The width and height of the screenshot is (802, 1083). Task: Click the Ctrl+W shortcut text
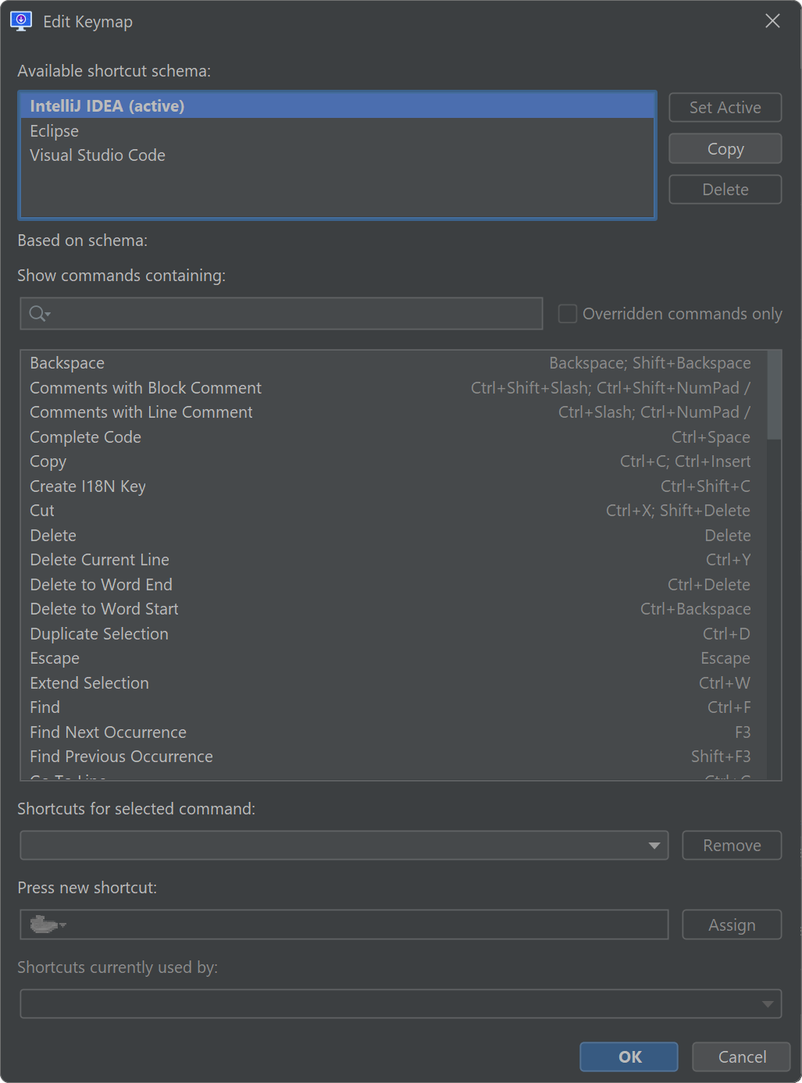pos(725,683)
